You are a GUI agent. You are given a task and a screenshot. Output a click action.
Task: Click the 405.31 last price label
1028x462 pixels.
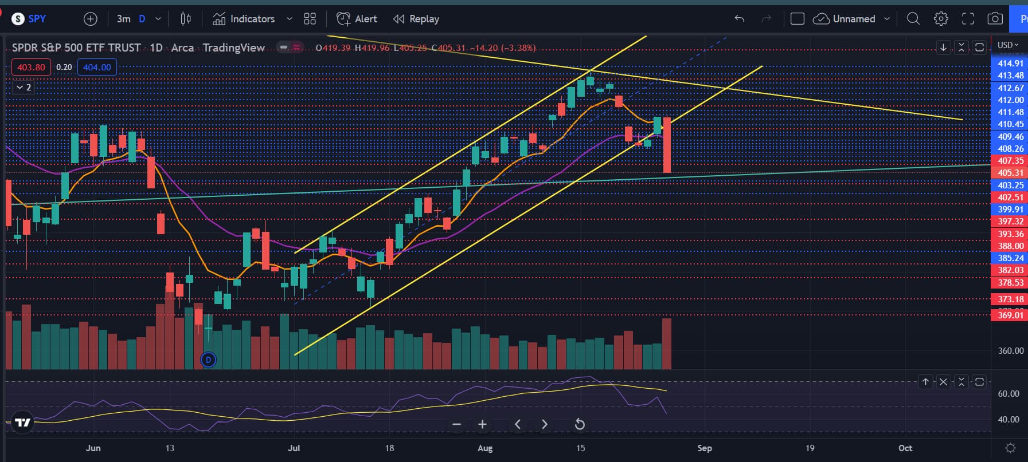pos(1010,173)
